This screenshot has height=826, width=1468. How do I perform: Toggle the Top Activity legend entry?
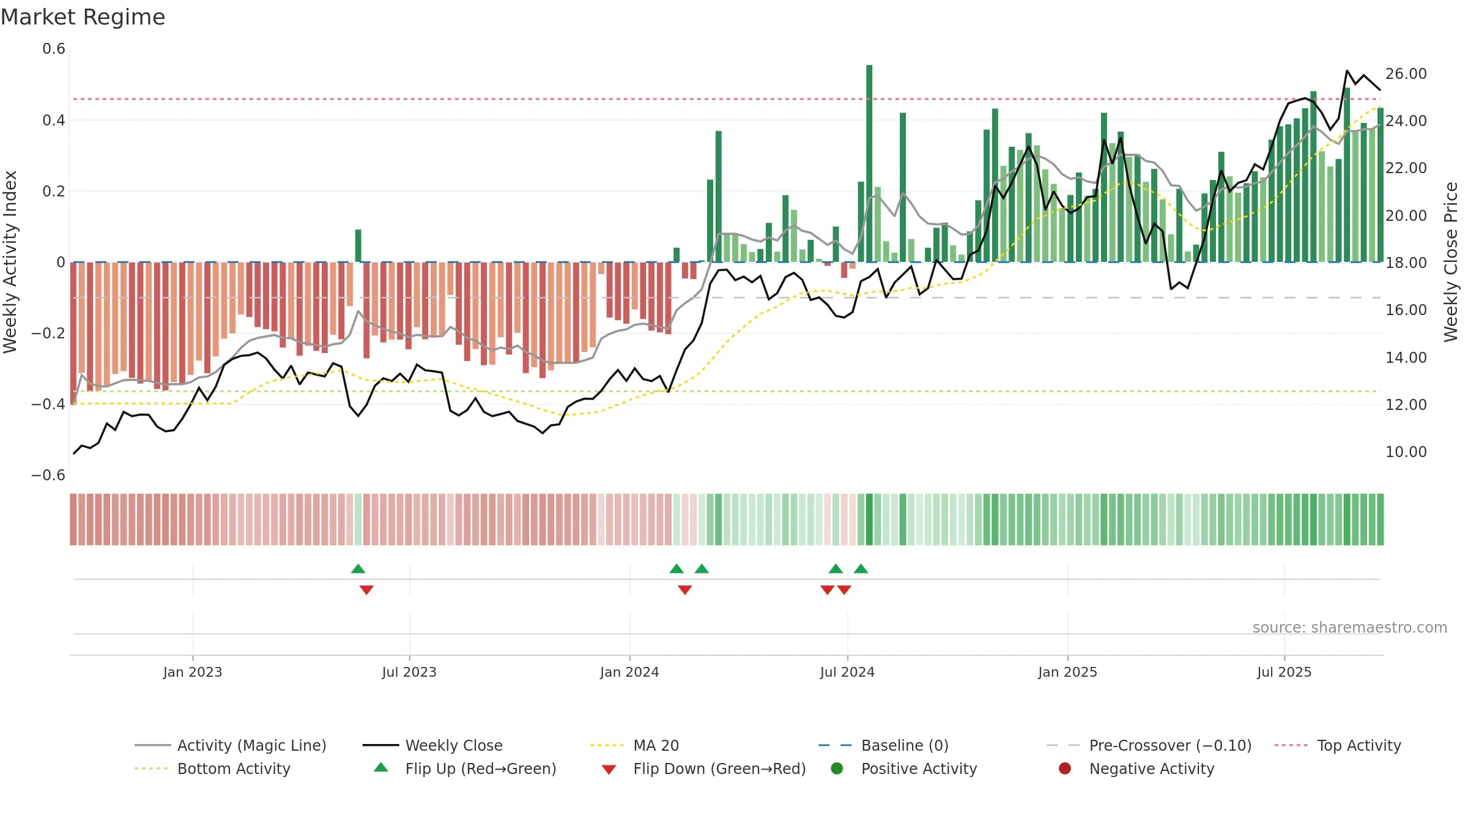(1338, 745)
